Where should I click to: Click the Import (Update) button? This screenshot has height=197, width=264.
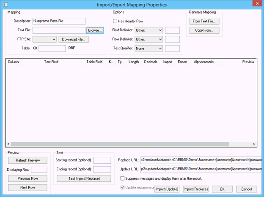point(167,189)
